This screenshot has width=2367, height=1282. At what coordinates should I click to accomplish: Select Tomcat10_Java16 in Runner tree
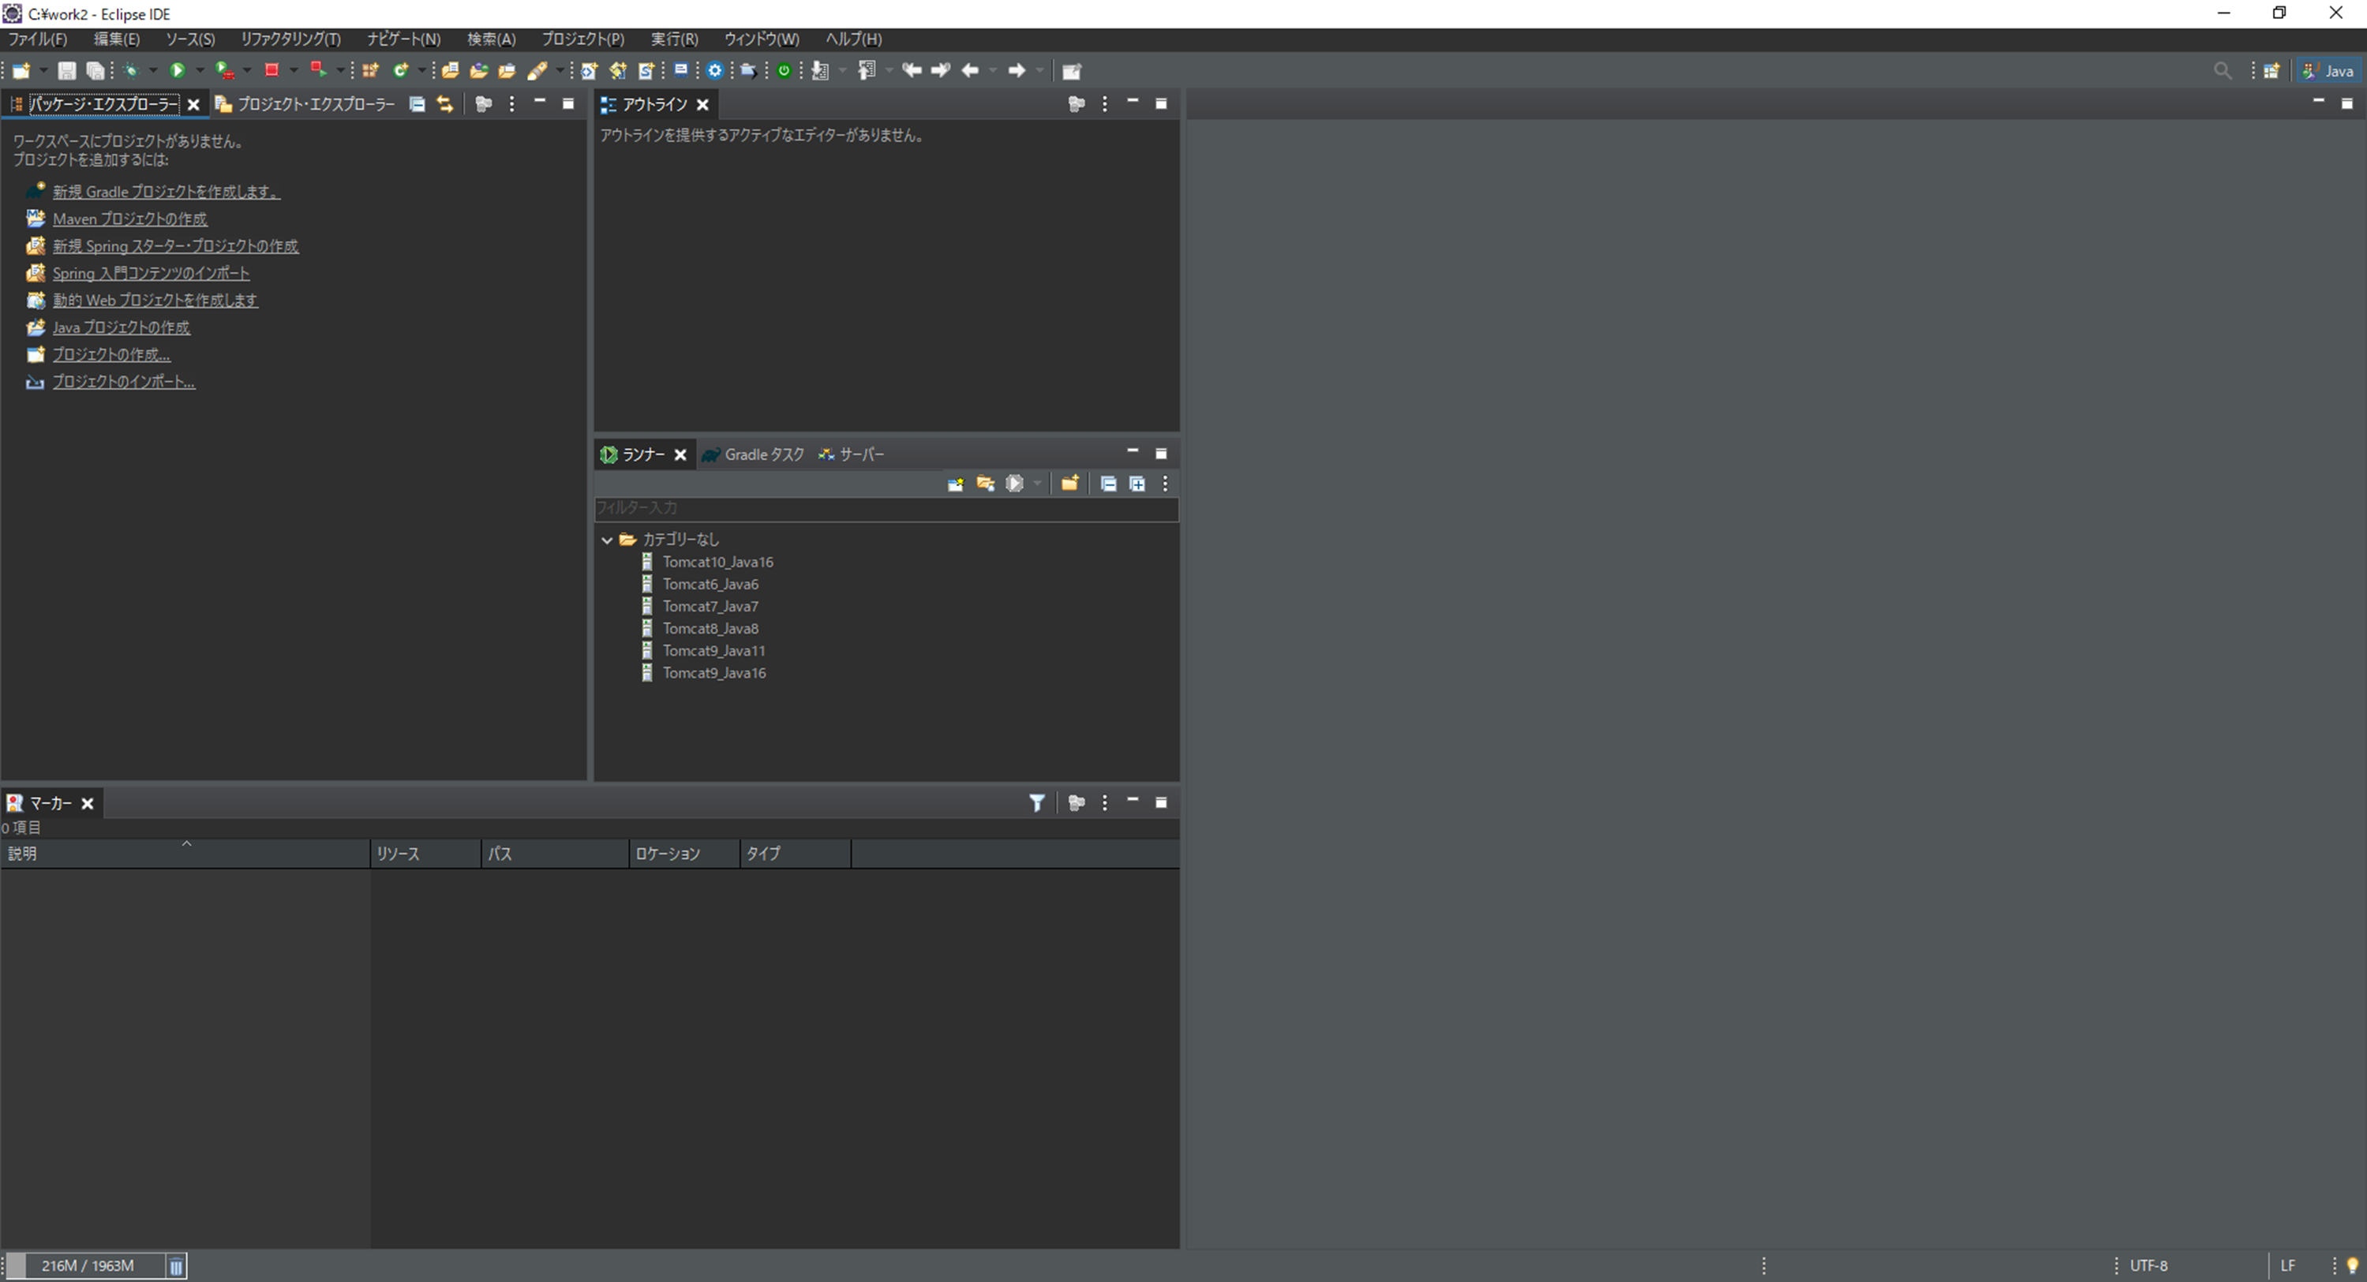(x=717, y=562)
